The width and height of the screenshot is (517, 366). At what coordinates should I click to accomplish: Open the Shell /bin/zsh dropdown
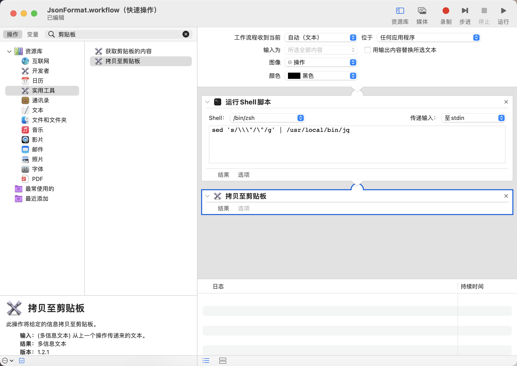coord(267,118)
